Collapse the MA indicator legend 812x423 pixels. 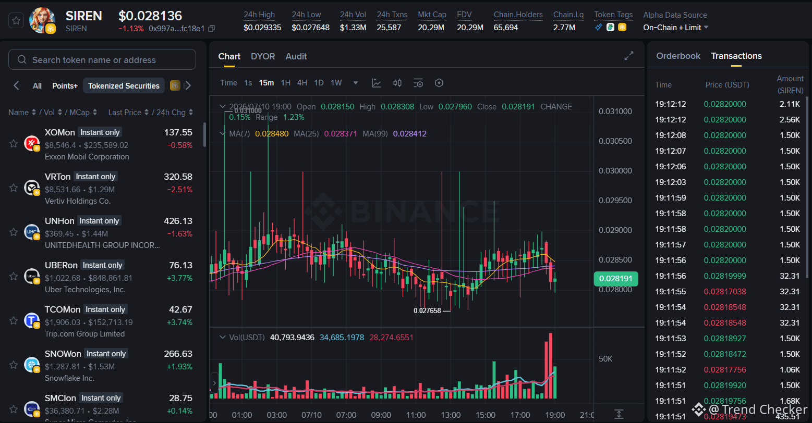[222, 134]
